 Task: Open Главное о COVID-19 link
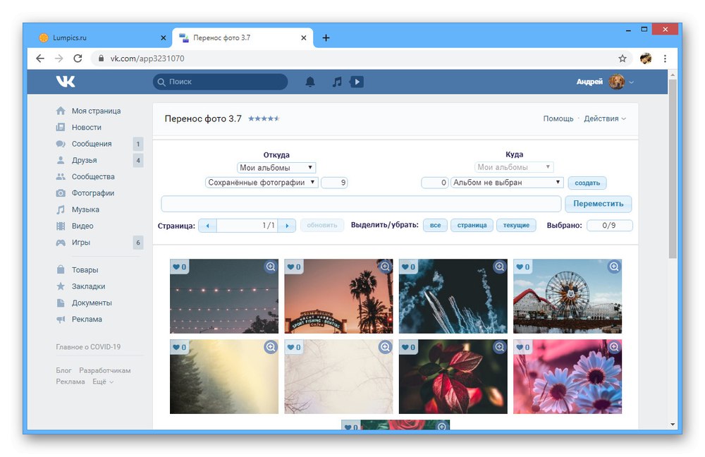(x=88, y=347)
